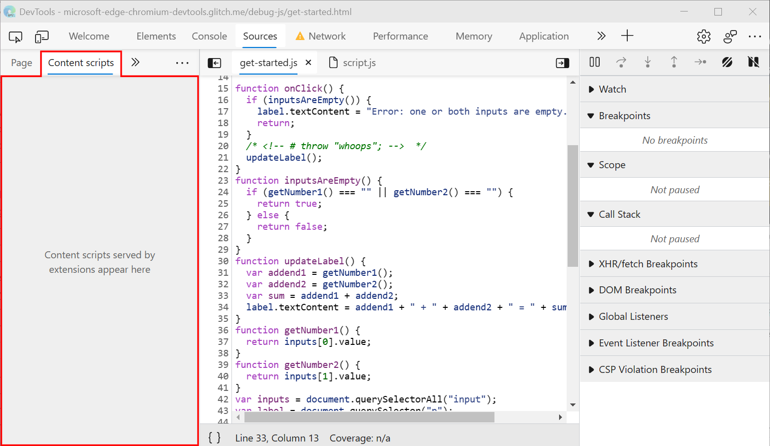Click line number 16 gutter
The image size is (770, 446).
(x=223, y=100)
